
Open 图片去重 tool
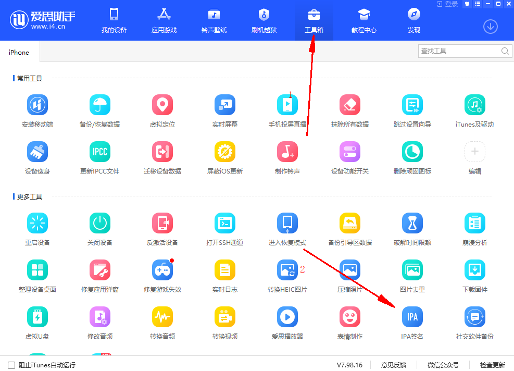[412, 270]
